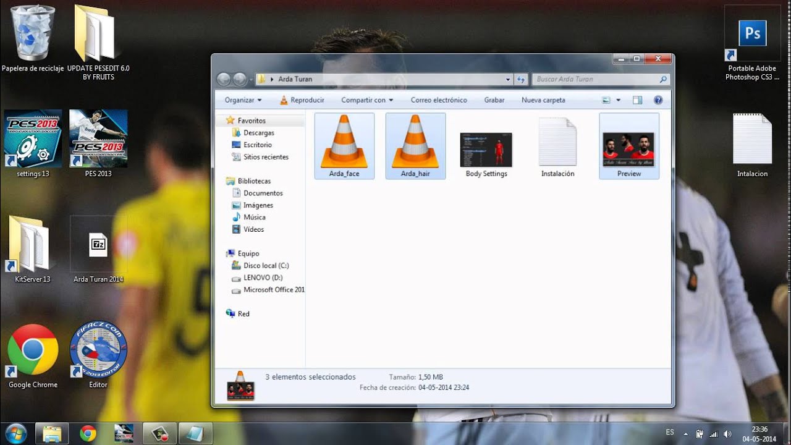Click Reproducir in the toolbar
This screenshot has width=791, height=445.
302,100
